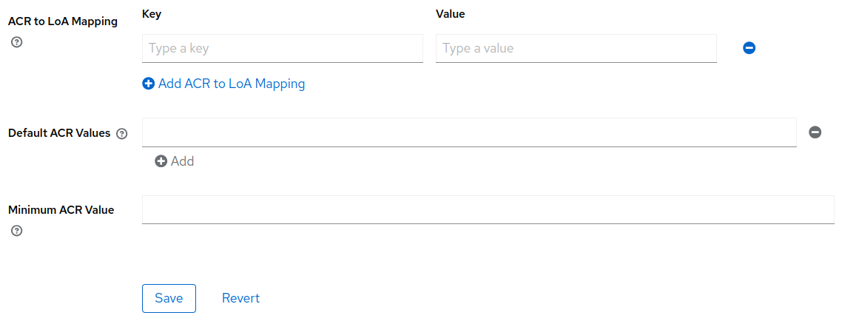This screenshot has width=842, height=324.
Task: Click the 'Default ACR Values' label
Action: pos(59,133)
